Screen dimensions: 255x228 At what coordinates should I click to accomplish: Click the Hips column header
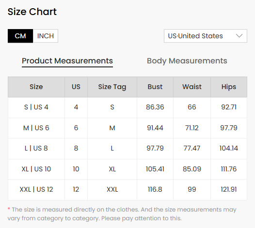coord(229,87)
